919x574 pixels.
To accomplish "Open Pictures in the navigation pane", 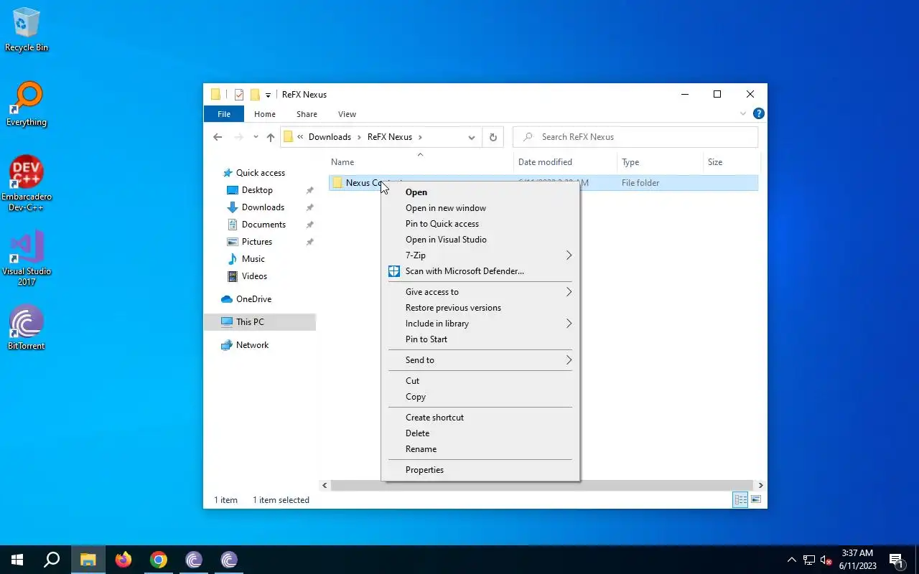I will coord(257,242).
